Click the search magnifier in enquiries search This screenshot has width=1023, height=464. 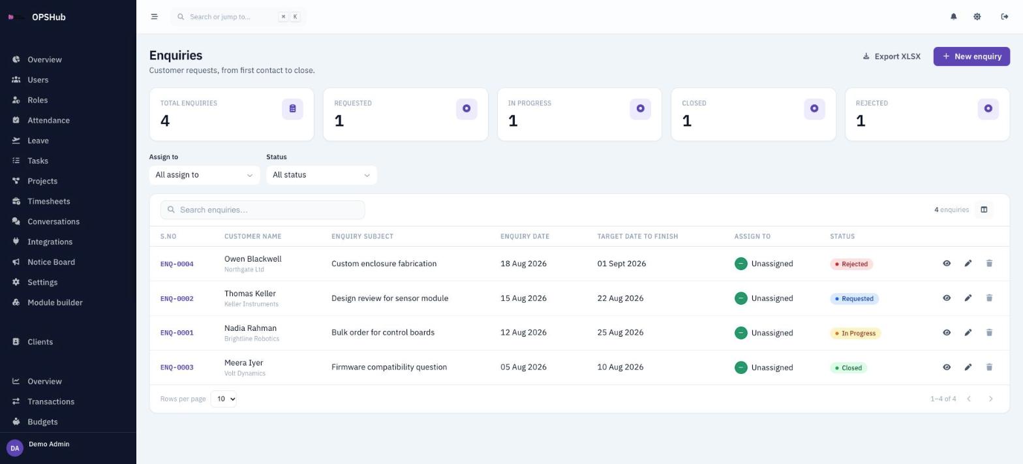tap(171, 209)
